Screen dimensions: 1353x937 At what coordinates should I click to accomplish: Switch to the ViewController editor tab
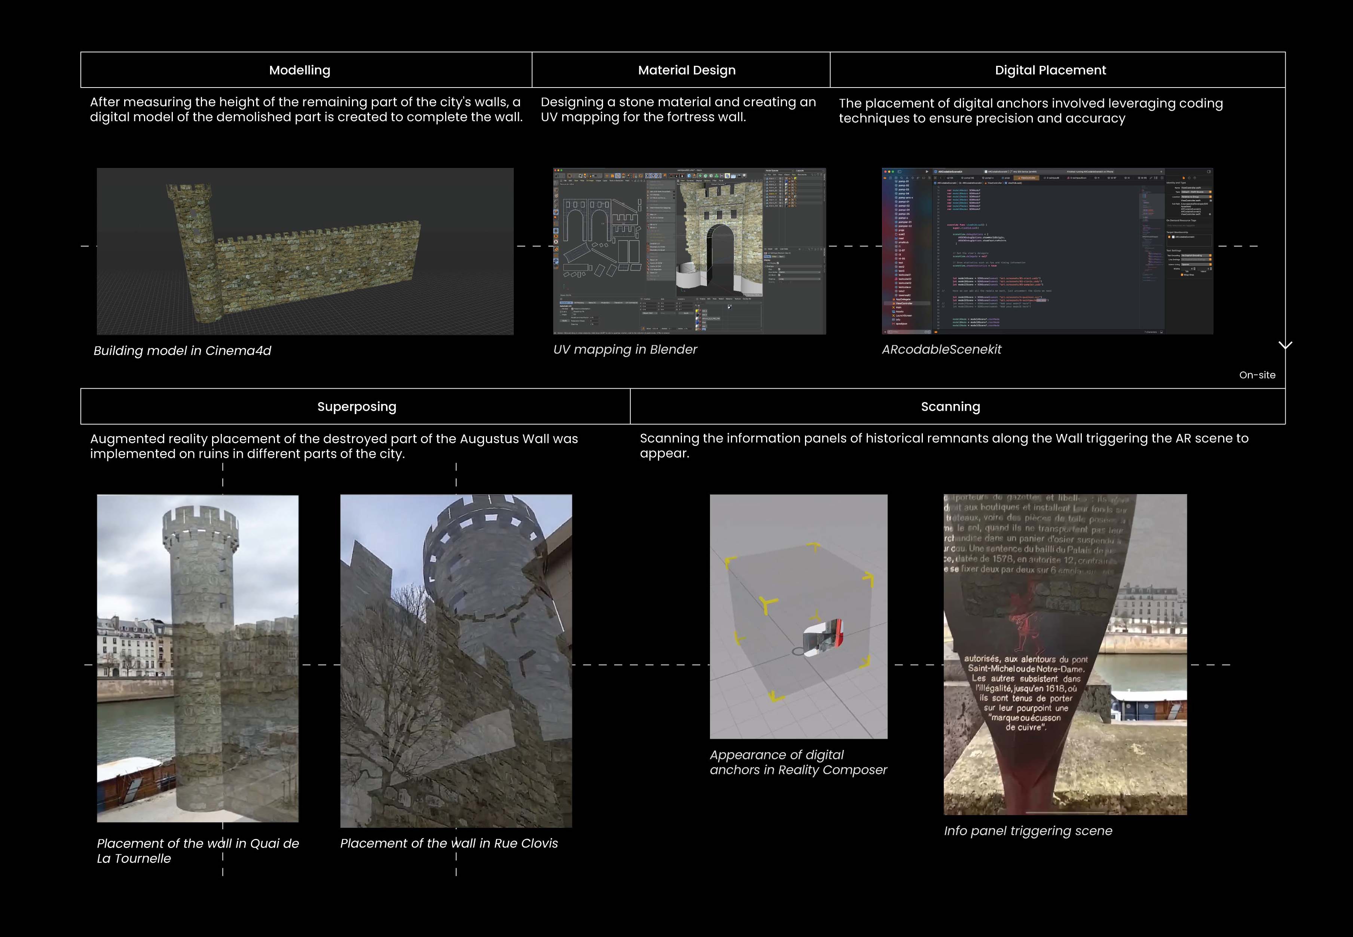tap(1027, 178)
